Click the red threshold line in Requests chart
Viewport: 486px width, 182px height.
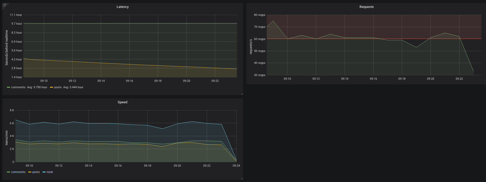tap(374, 39)
